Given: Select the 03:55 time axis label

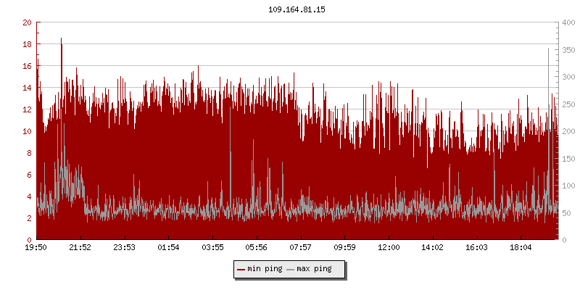Looking at the screenshot, I should click(212, 247).
